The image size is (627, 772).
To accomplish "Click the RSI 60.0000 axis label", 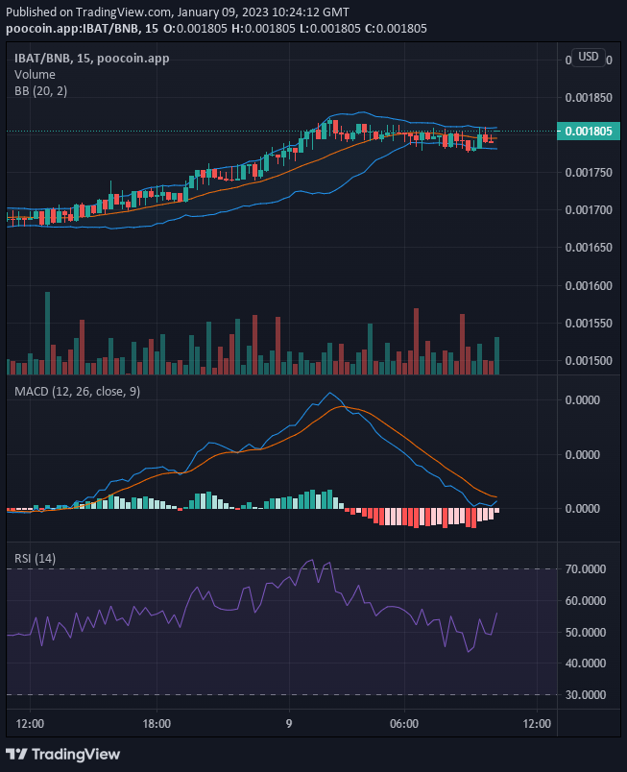I will (x=586, y=601).
